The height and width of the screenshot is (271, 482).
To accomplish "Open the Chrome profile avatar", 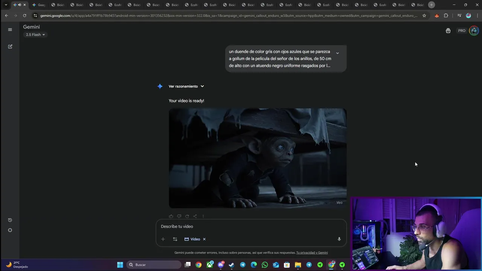I will tap(468, 16).
